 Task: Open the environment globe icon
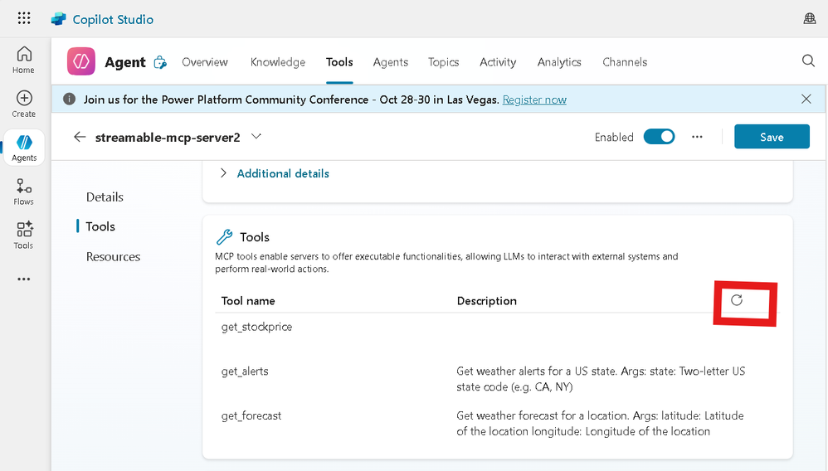click(810, 18)
